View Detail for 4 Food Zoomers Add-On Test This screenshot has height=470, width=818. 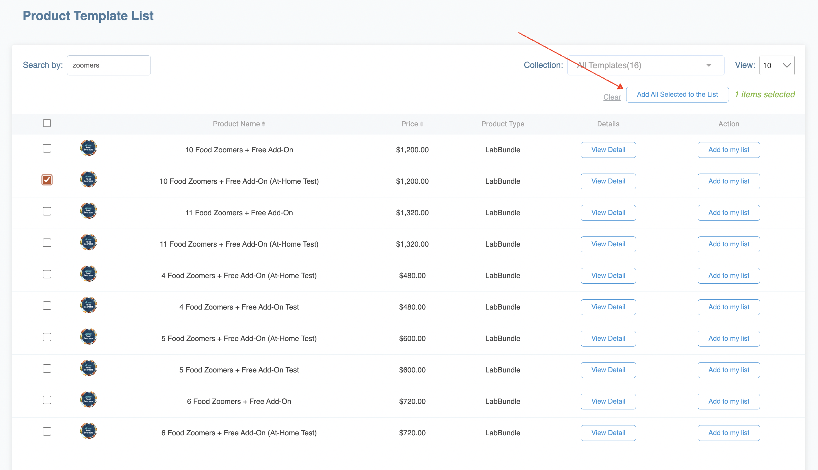click(x=608, y=307)
